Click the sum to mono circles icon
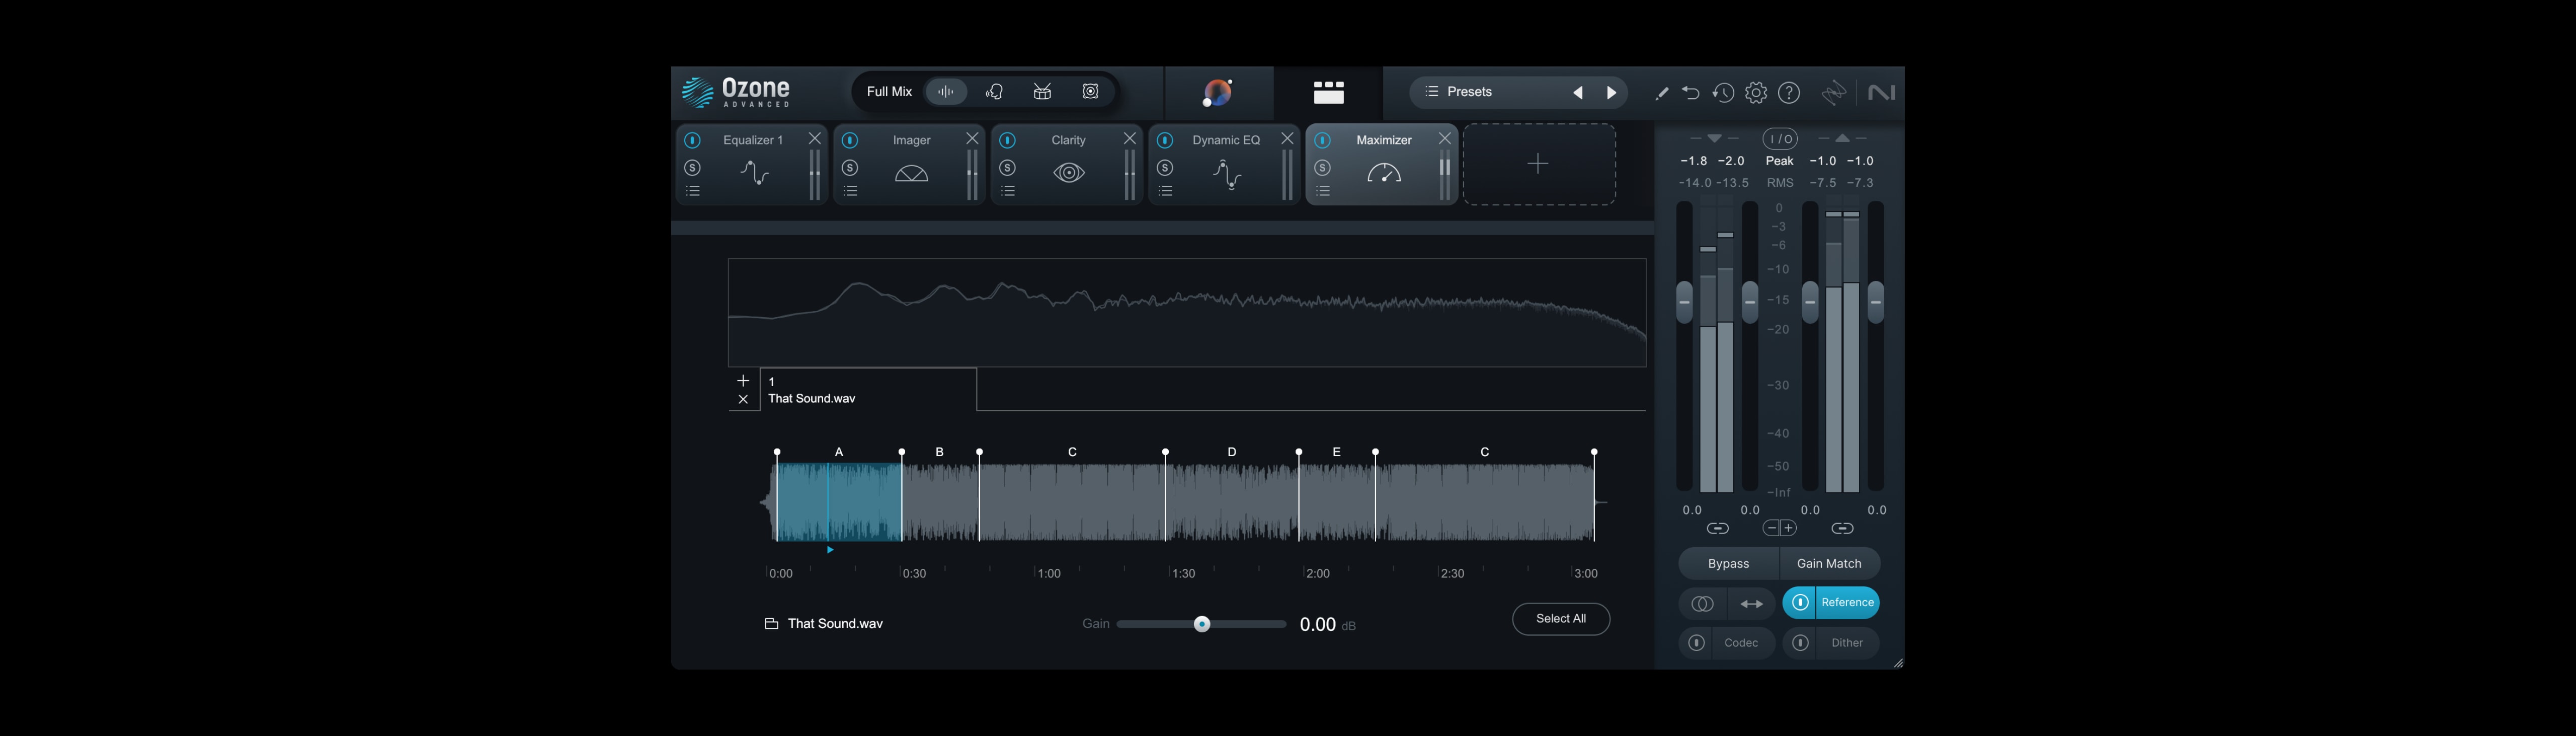This screenshot has height=736, width=2576. [1702, 604]
